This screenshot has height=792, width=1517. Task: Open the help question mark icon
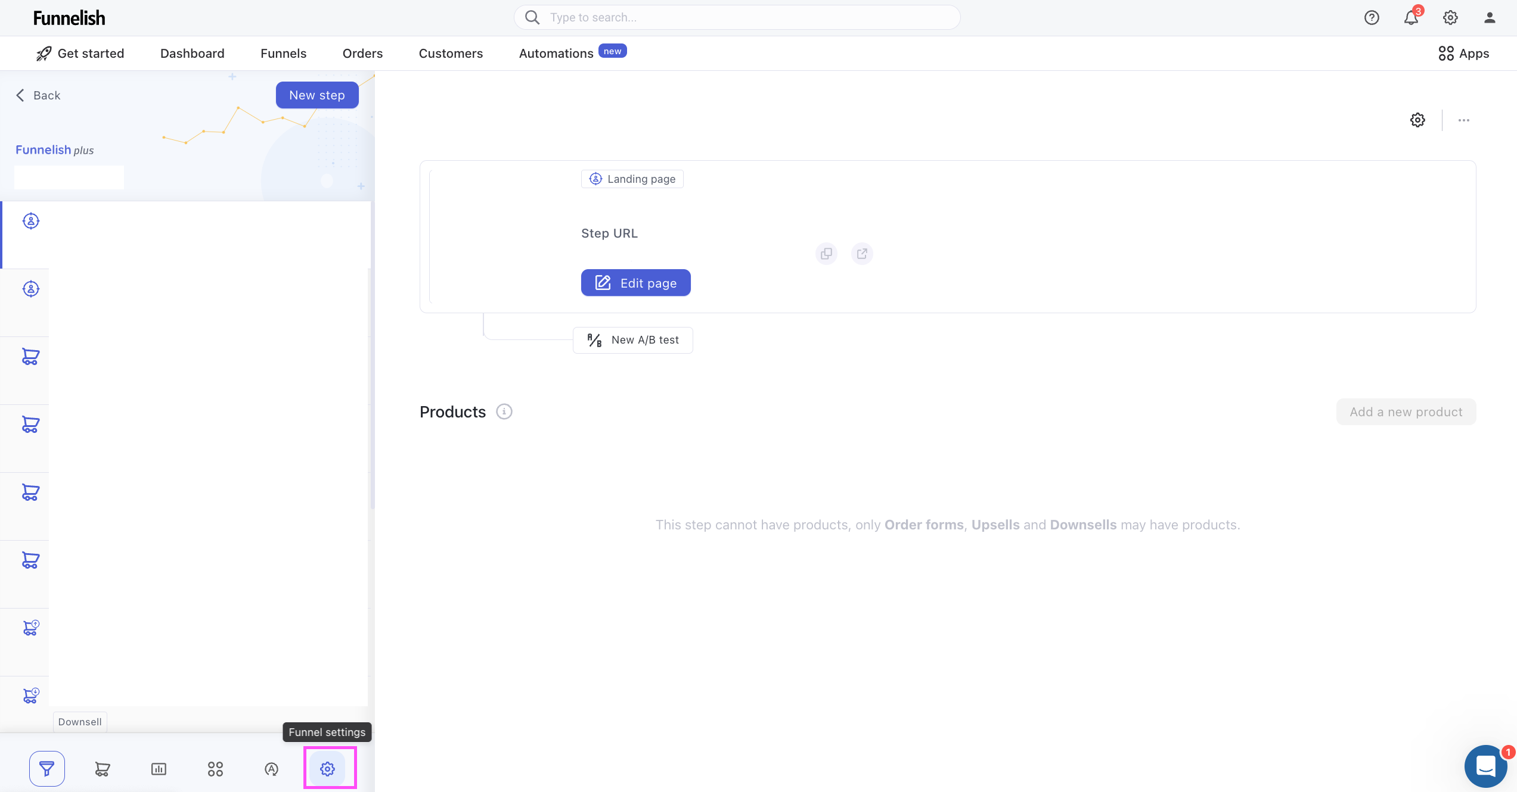(x=1372, y=18)
